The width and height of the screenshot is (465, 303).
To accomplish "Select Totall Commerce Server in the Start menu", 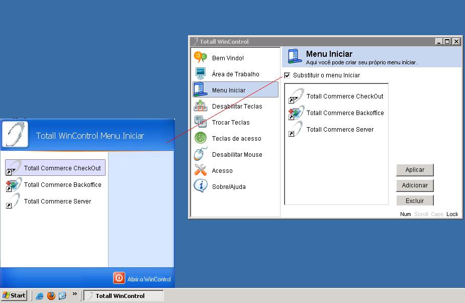I will [57, 201].
